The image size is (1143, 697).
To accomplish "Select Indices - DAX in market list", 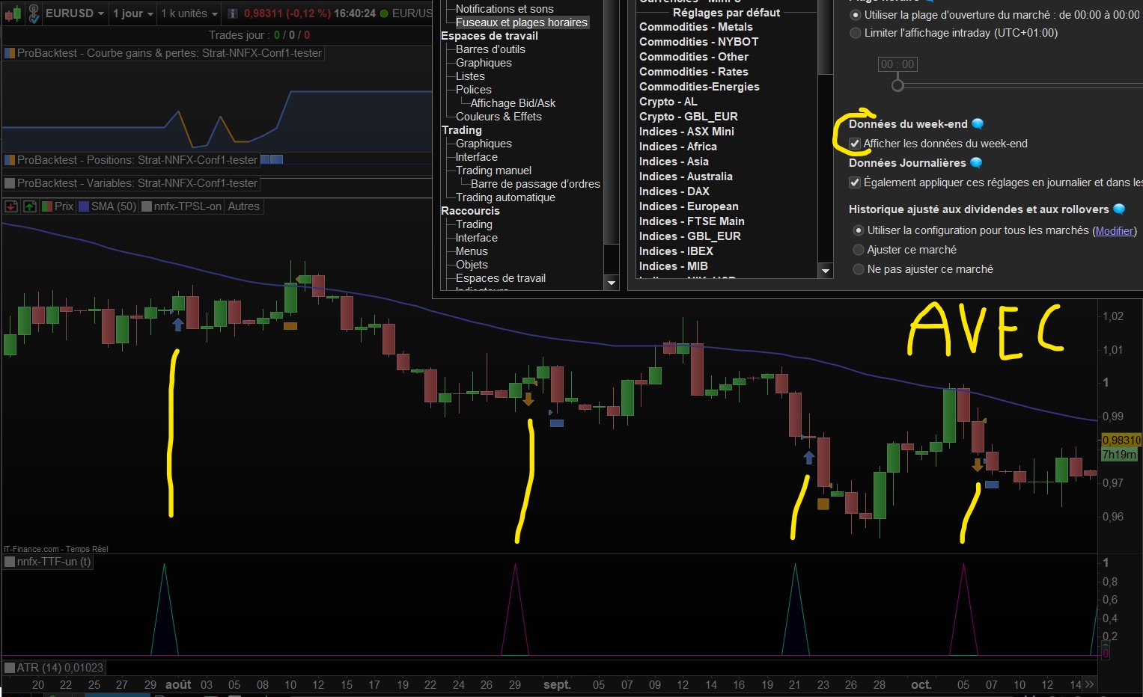I will point(674,191).
